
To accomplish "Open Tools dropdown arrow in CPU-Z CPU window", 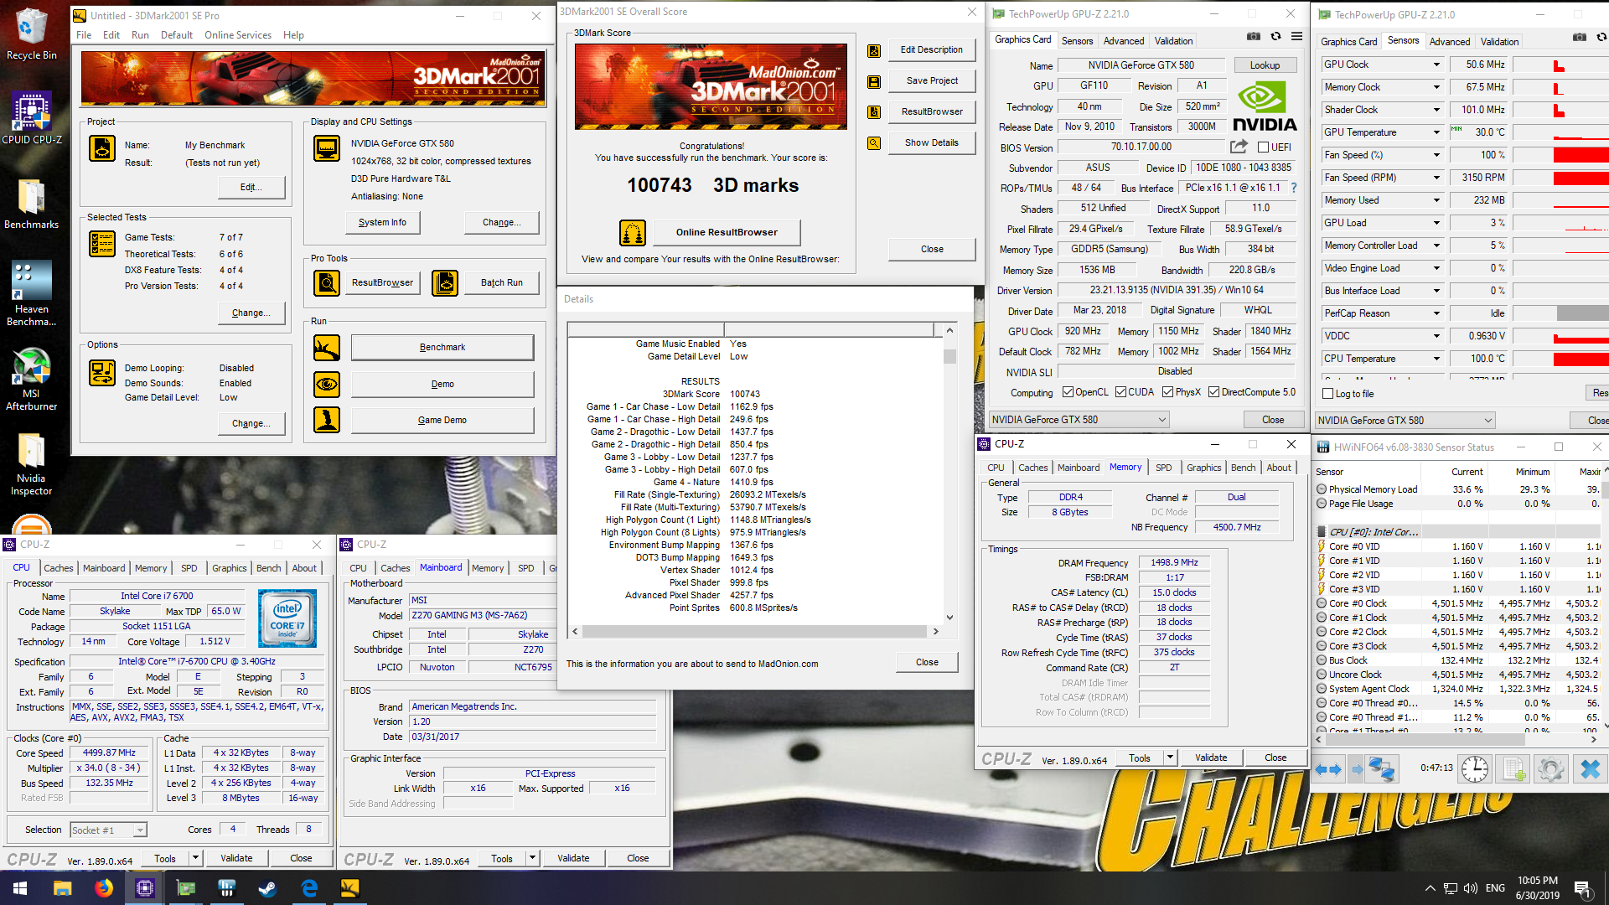I will pos(195,858).
